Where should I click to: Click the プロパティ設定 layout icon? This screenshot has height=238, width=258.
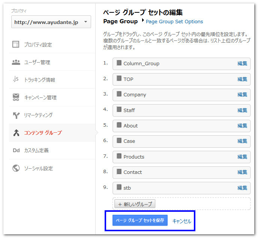(x=16, y=44)
